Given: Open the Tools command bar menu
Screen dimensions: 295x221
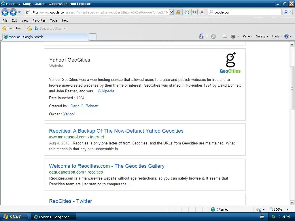Looking at the screenshot, I should 277,36.
